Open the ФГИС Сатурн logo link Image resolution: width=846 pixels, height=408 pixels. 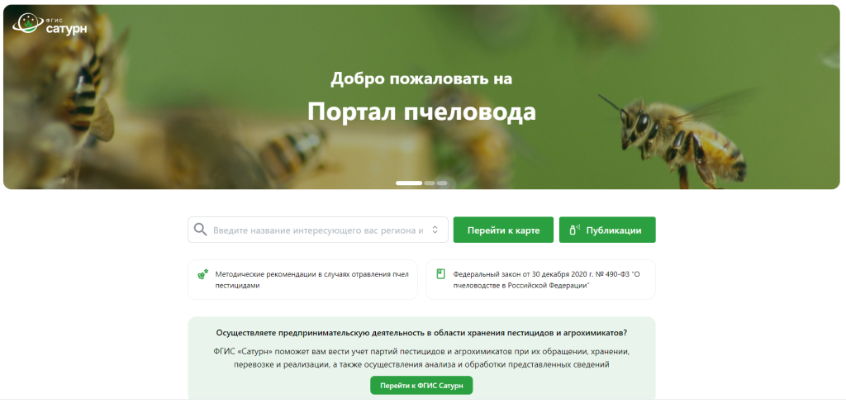[50, 23]
